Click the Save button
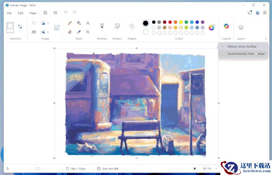272x175 pixels. click(45, 13)
